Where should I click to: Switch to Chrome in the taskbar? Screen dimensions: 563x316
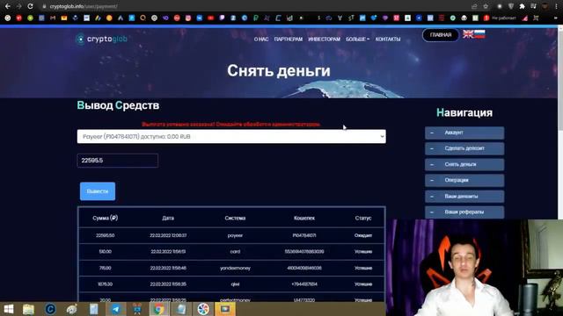159,309
